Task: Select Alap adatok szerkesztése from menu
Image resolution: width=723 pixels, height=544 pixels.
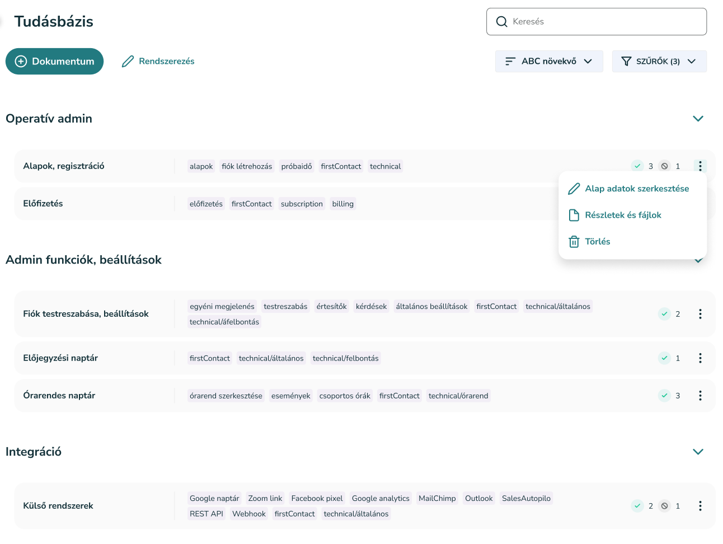Action: (x=636, y=189)
